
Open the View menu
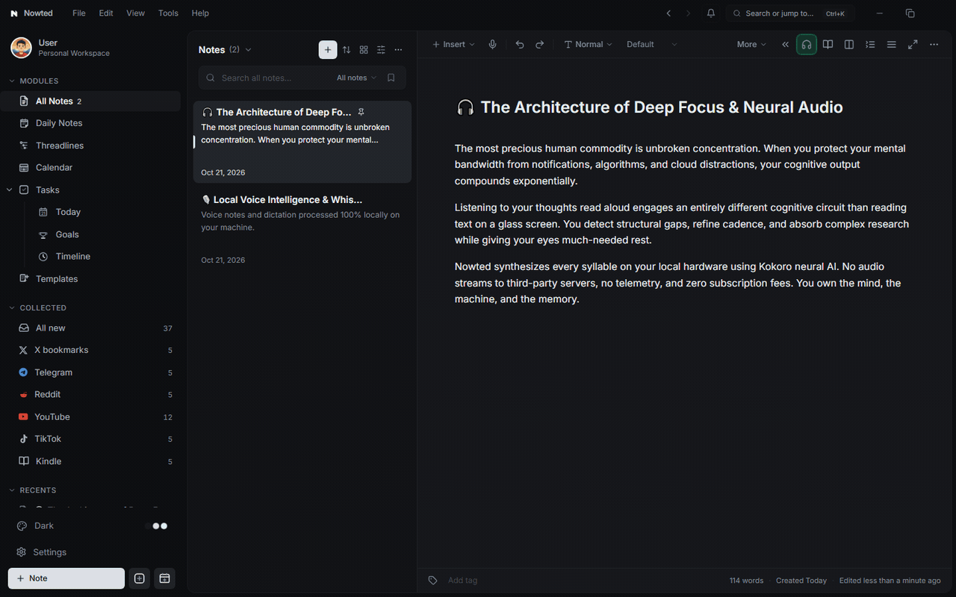pos(135,13)
